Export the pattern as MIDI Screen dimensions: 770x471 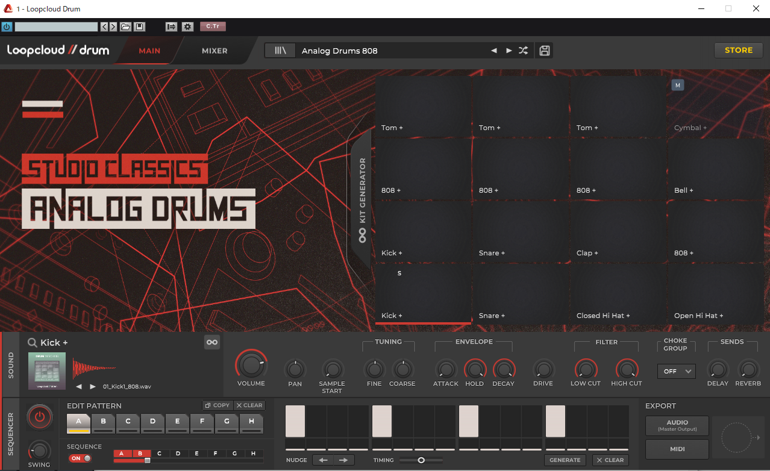coord(677,449)
